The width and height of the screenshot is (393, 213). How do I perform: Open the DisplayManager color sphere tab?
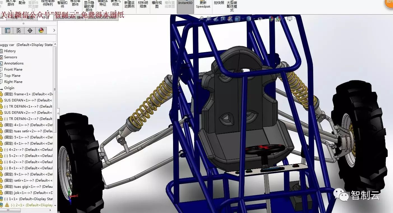click(41, 31)
